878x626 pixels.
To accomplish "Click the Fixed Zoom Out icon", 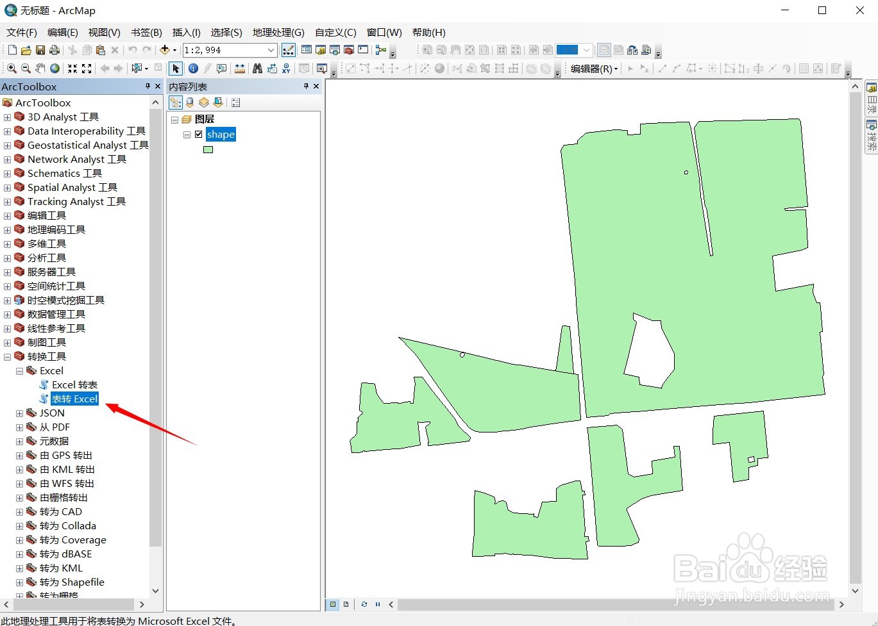I will tap(87, 69).
